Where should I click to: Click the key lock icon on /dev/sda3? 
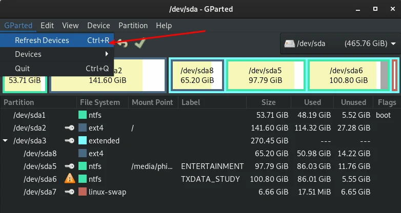(x=70, y=140)
